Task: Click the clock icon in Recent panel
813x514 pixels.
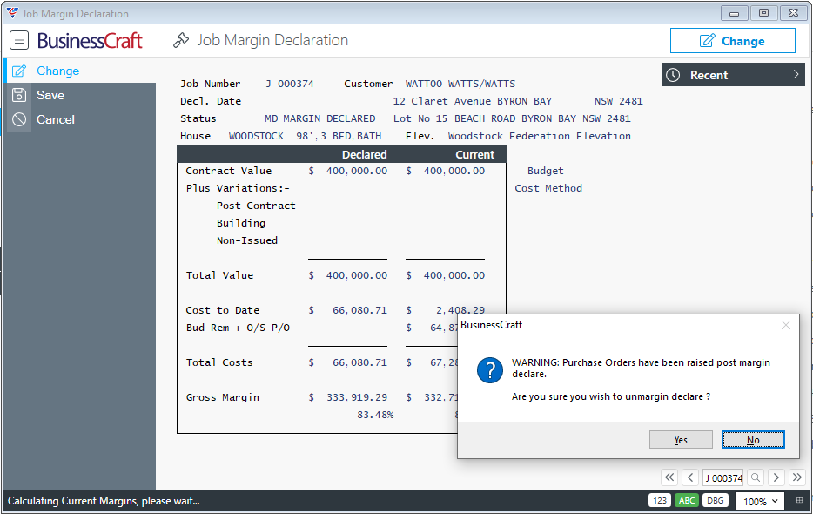Action: [x=673, y=75]
